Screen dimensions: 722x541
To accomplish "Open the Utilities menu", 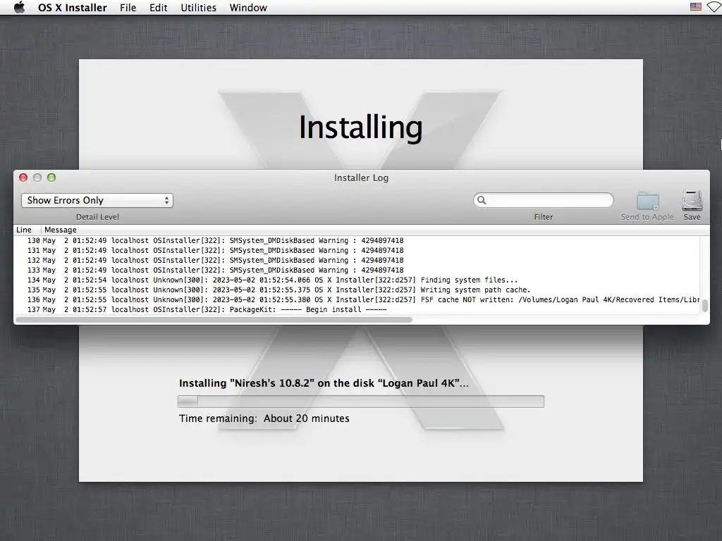I will [198, 8].
